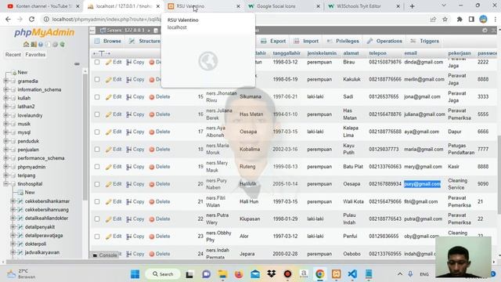Image resolution: width=501 pixels, height=282 pixels.
Task: Open phpMyAdmin home icon in sidebar
Action: (26, 44)
